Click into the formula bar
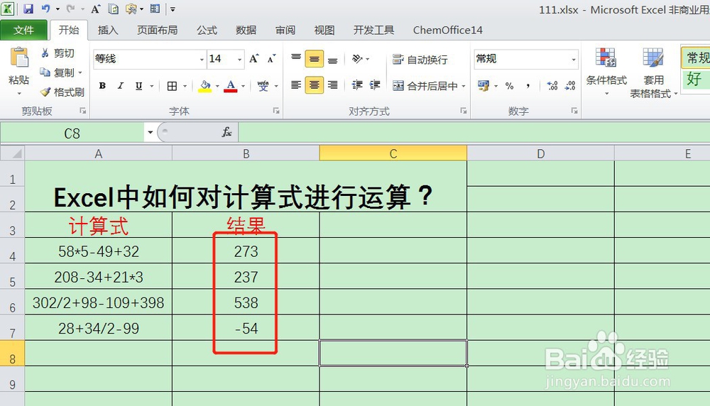The image size is (710, 406). (x=474, y=133)
